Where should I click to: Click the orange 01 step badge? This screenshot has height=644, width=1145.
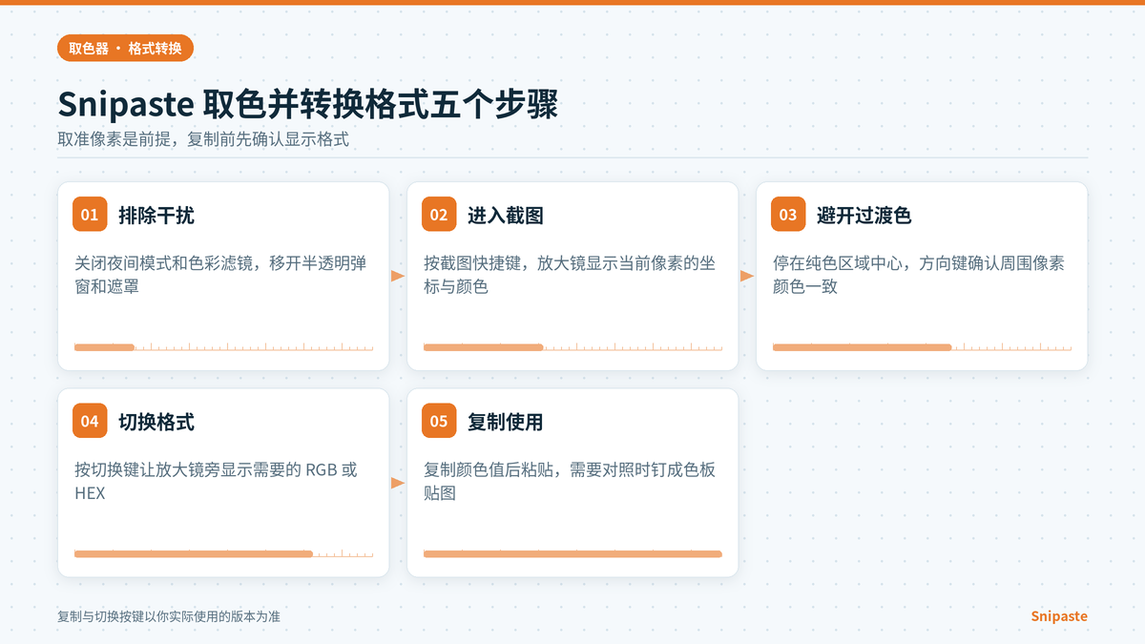(x=90, y=215)
